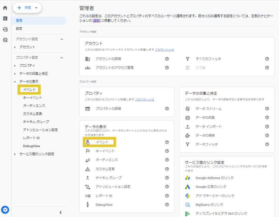Click the アド マネージャー logo icon
279x217 pixels.
pyautogui.click(x=188, y=196)
